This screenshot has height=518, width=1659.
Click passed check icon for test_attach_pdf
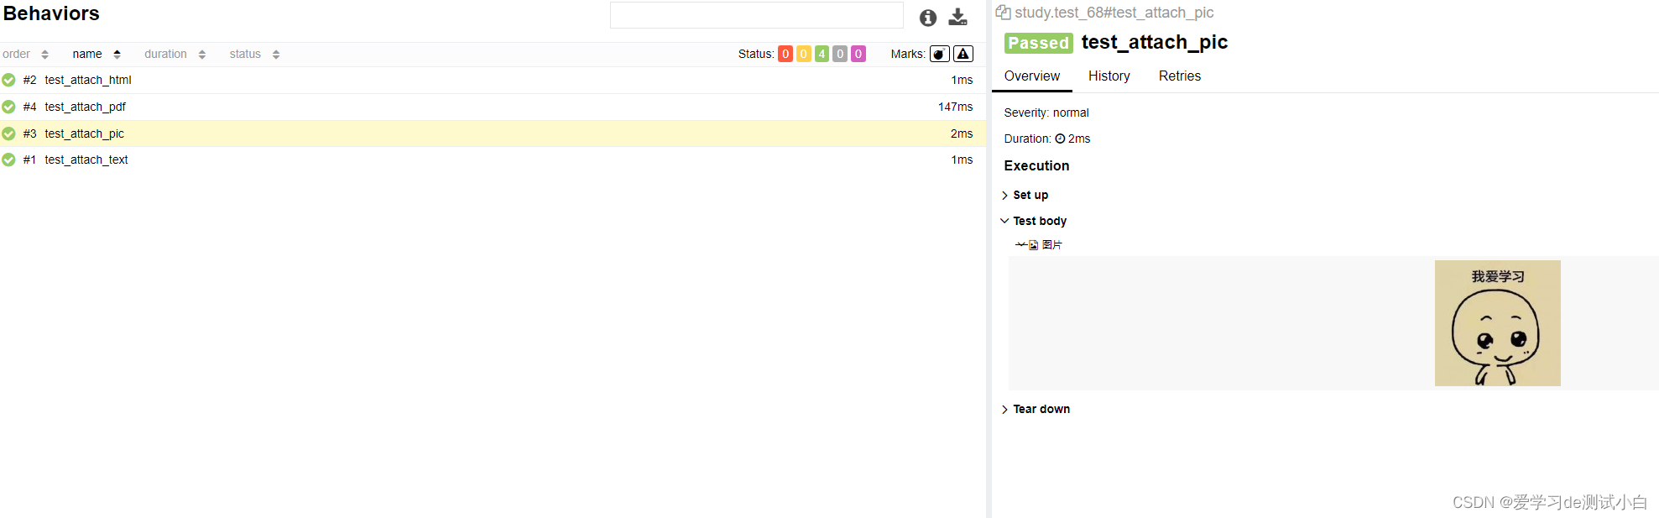tap(8, 107)
